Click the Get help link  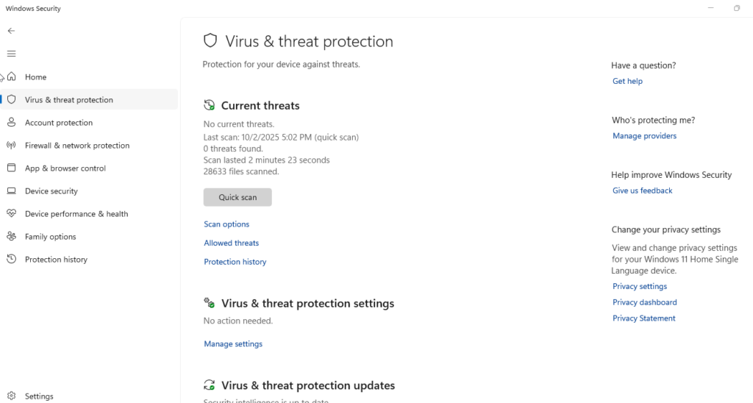(627, 81)
